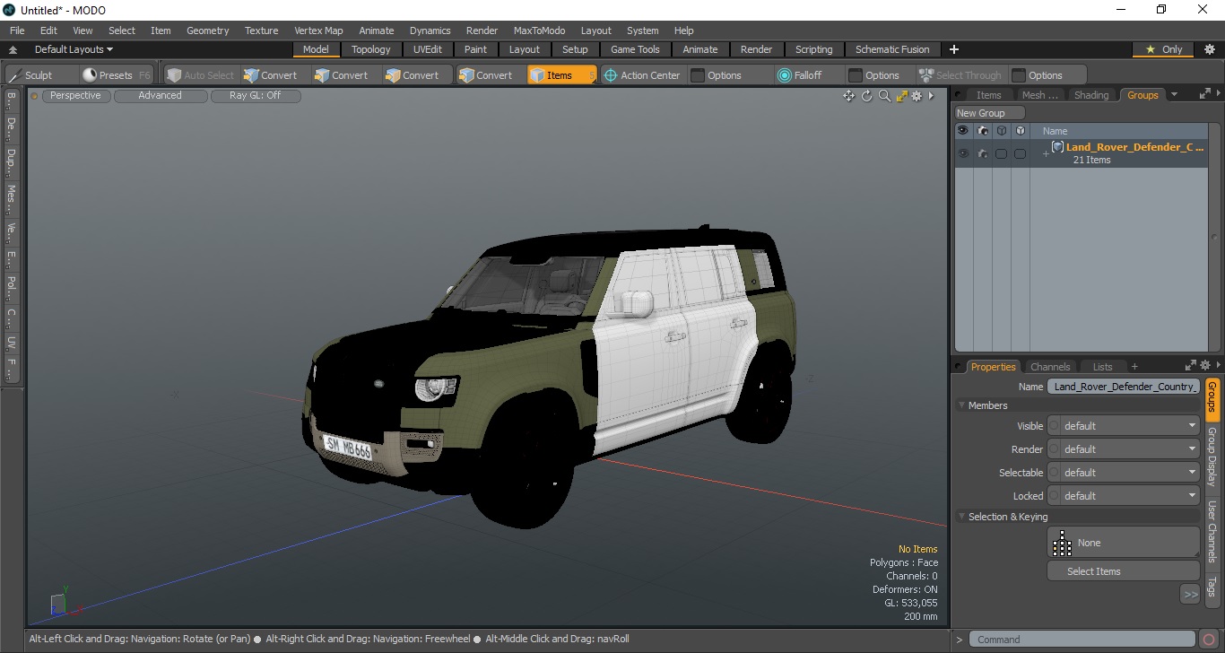Click the command history arrow icon

(x=959, y=640)
